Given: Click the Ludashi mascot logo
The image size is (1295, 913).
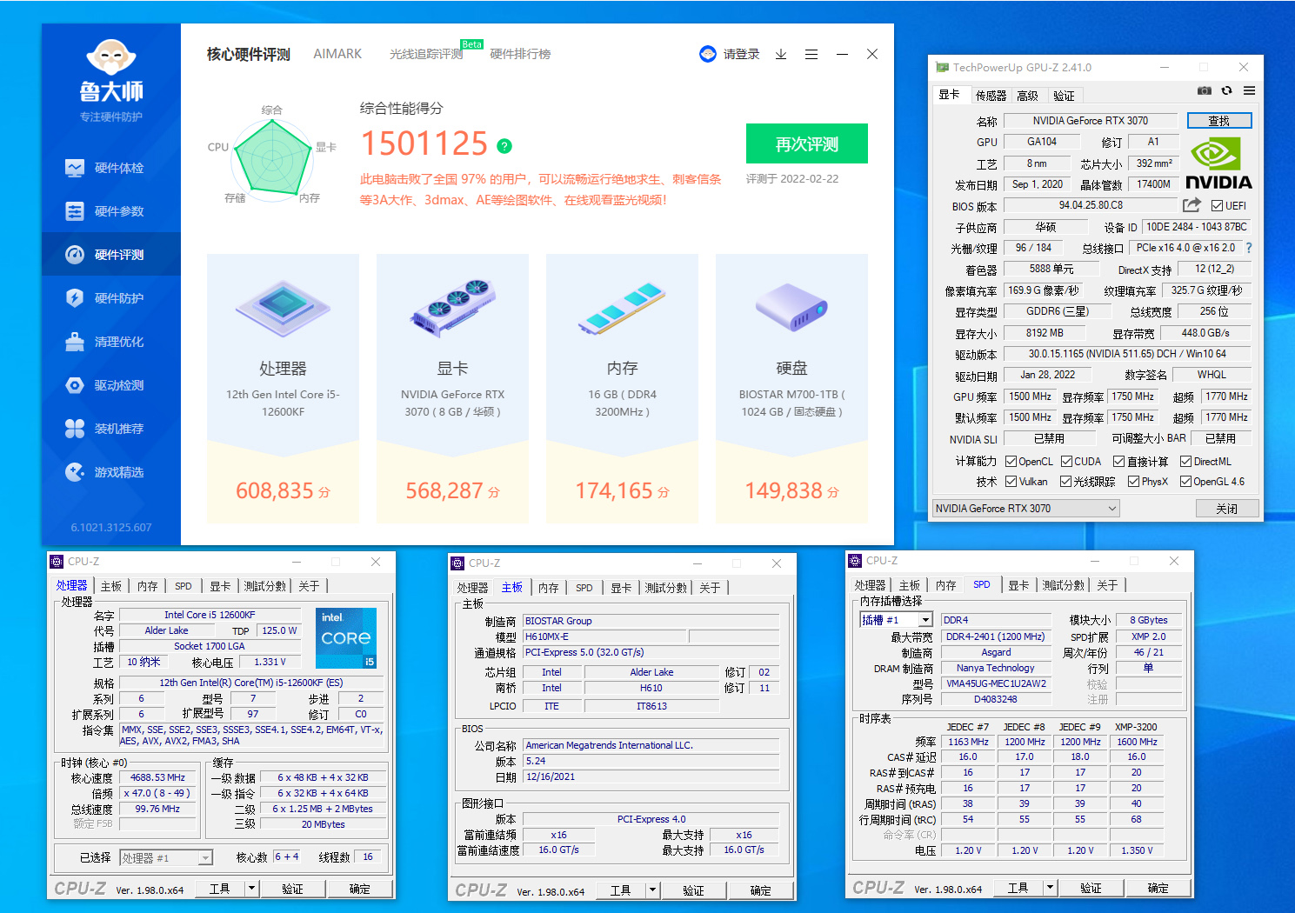Looking at the screenshot, I should tap(111, 57).
